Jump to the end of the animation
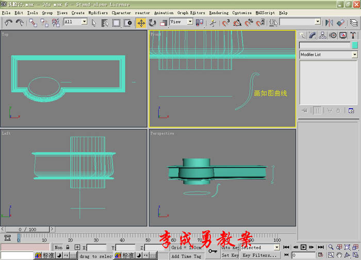This screenshot has width=361, height=260. [x=321, y=247]
